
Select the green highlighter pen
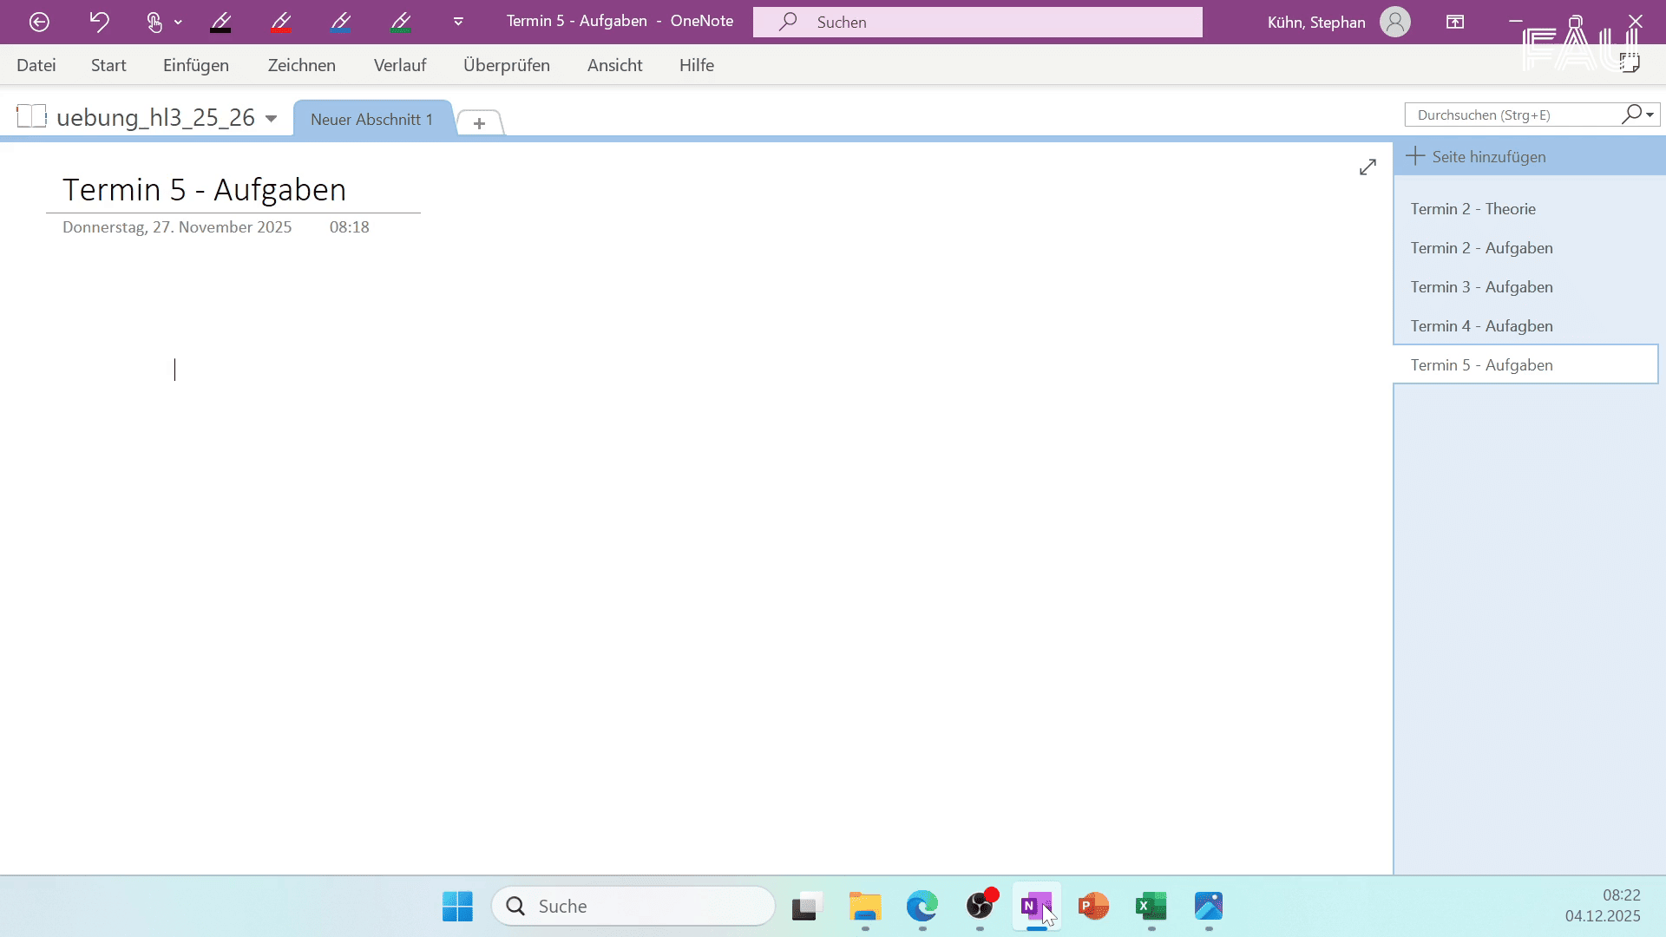tap(399, 22)
